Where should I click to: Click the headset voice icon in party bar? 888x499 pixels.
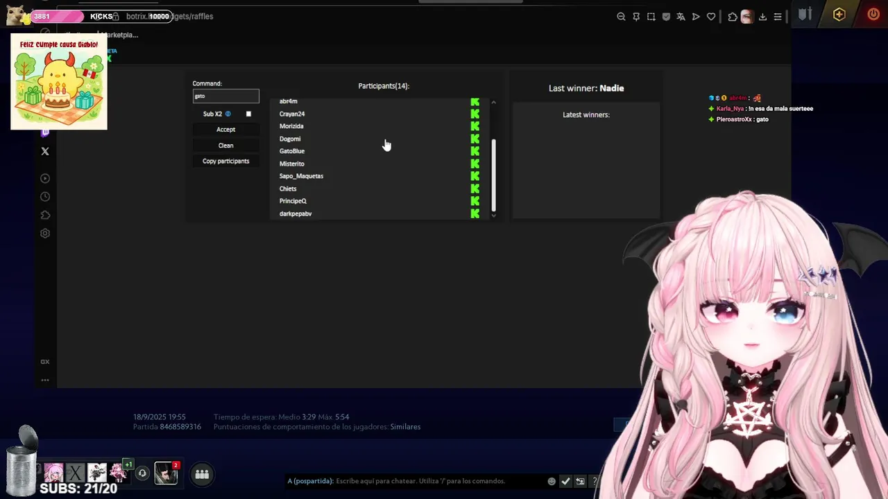142,474
